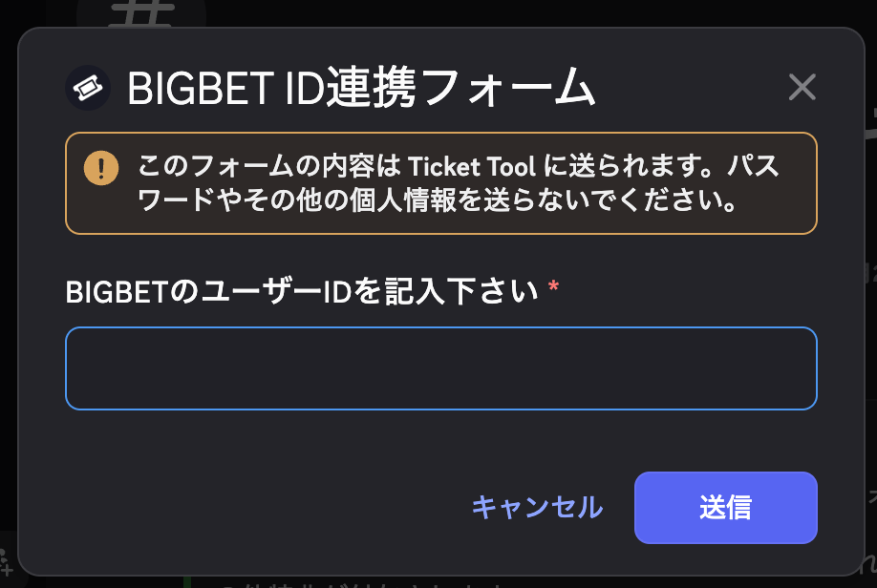This screenshot has width=877, height=588.
Task: Click the Ticket Tool ticket icon in header
Action: coord(88,88)
